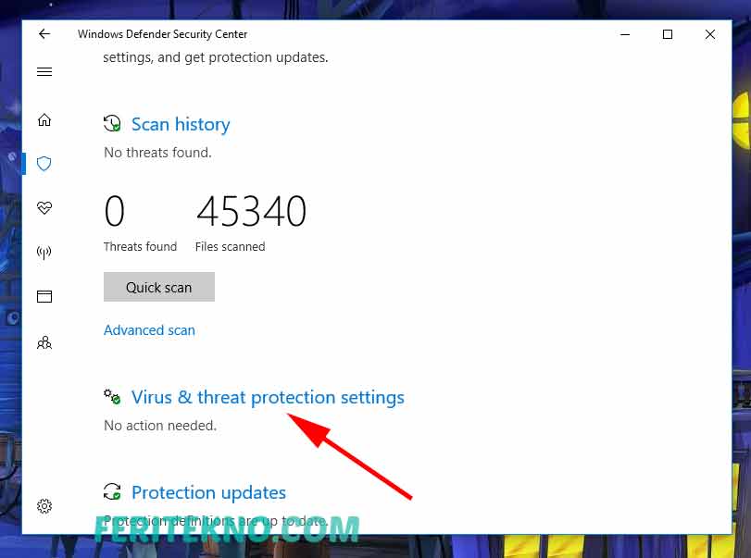Open Advanced scan link

coord(149,330)
